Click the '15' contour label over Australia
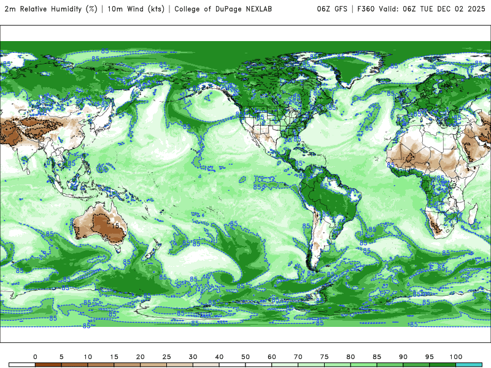This screenshot has width=491, height=368. coord(115,225)
